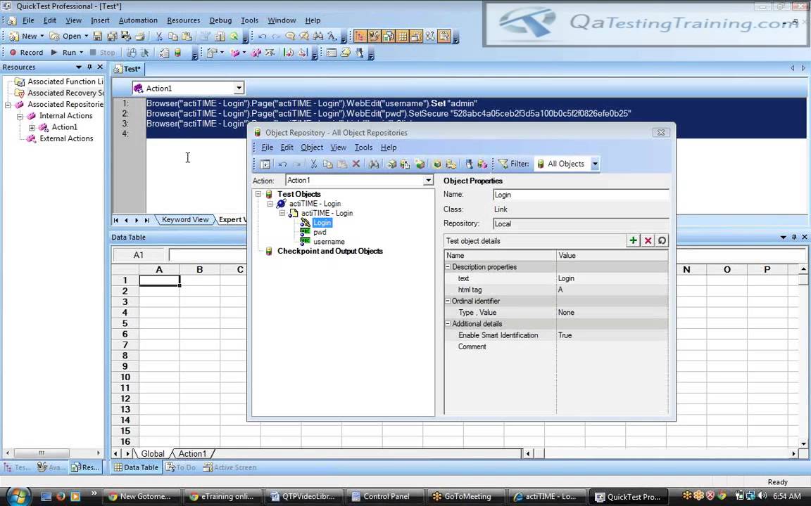This screenshot has height=506, width=811.
Task: Expand Action1 in Resources tree
Action: [32, 127]
